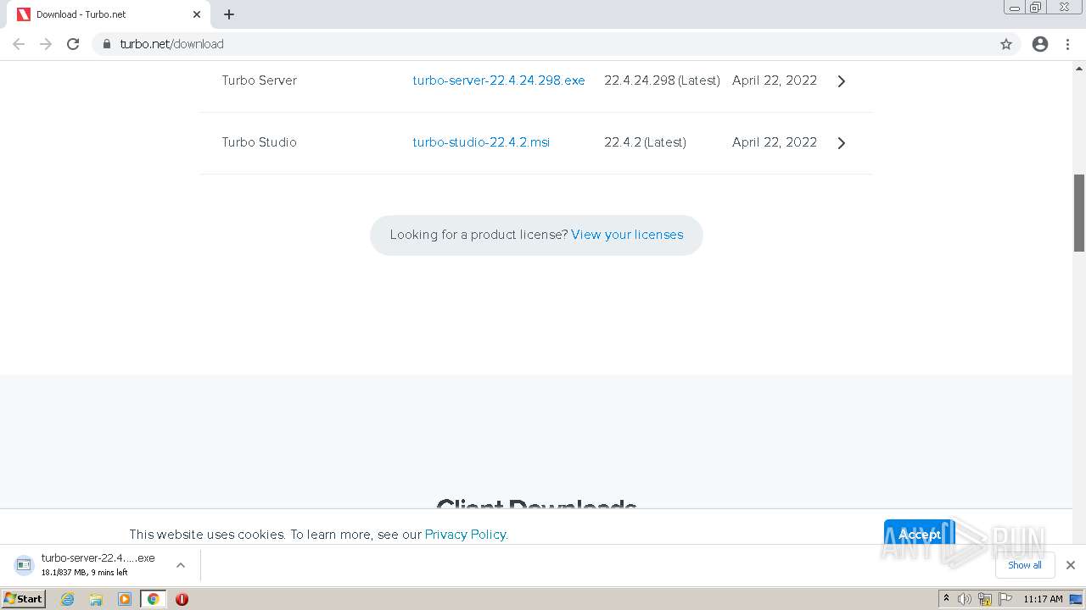
Task: Close the downloads bar
Action: pyautogui.click(x=1071, y=565)
